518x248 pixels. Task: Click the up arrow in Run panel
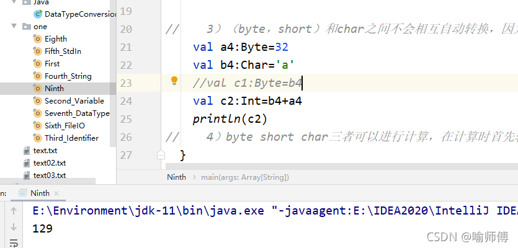(14, 211)
